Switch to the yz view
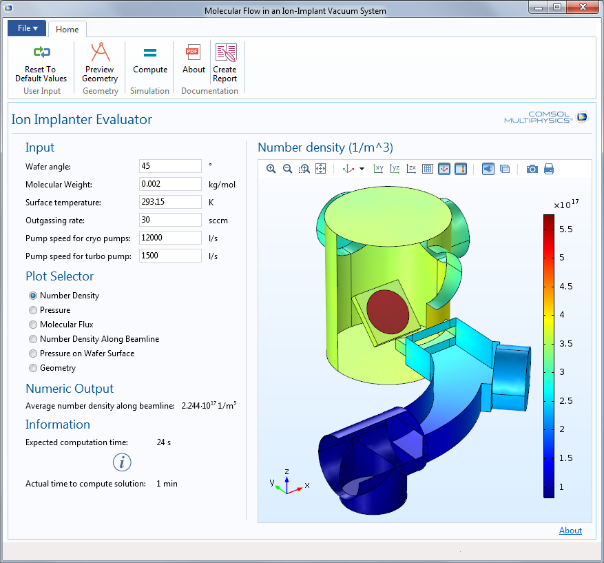The width and height of the screenshot is (604, 563). tap(395, 169)
